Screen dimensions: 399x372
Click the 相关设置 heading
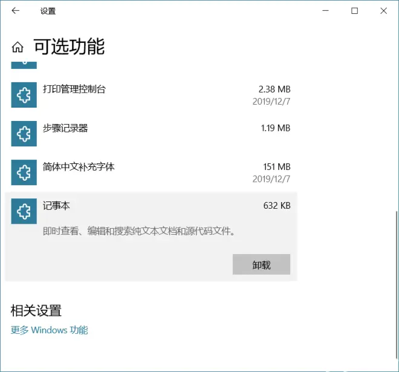(x=36, y=311)
